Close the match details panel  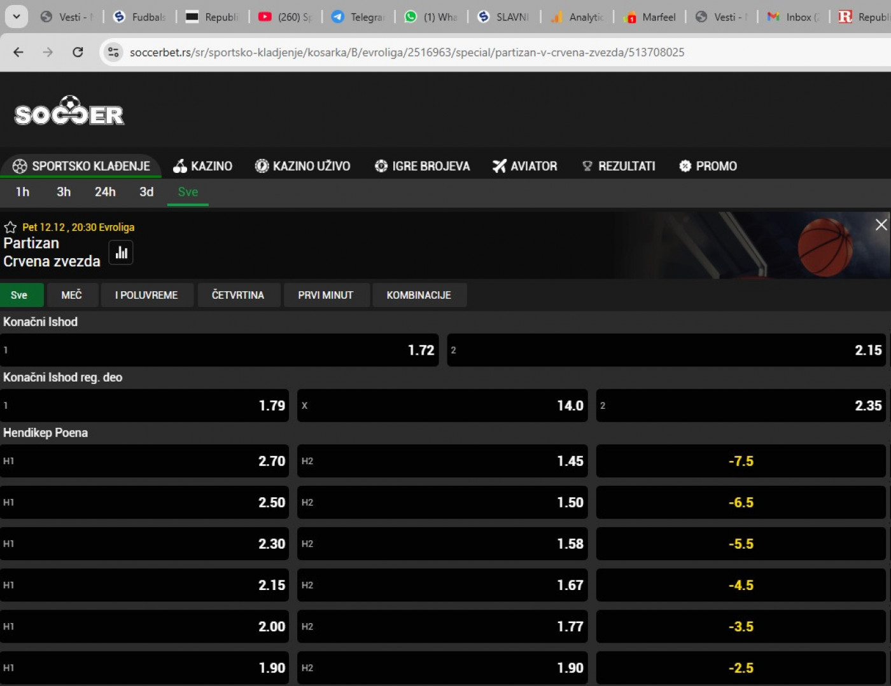(881, 225)
